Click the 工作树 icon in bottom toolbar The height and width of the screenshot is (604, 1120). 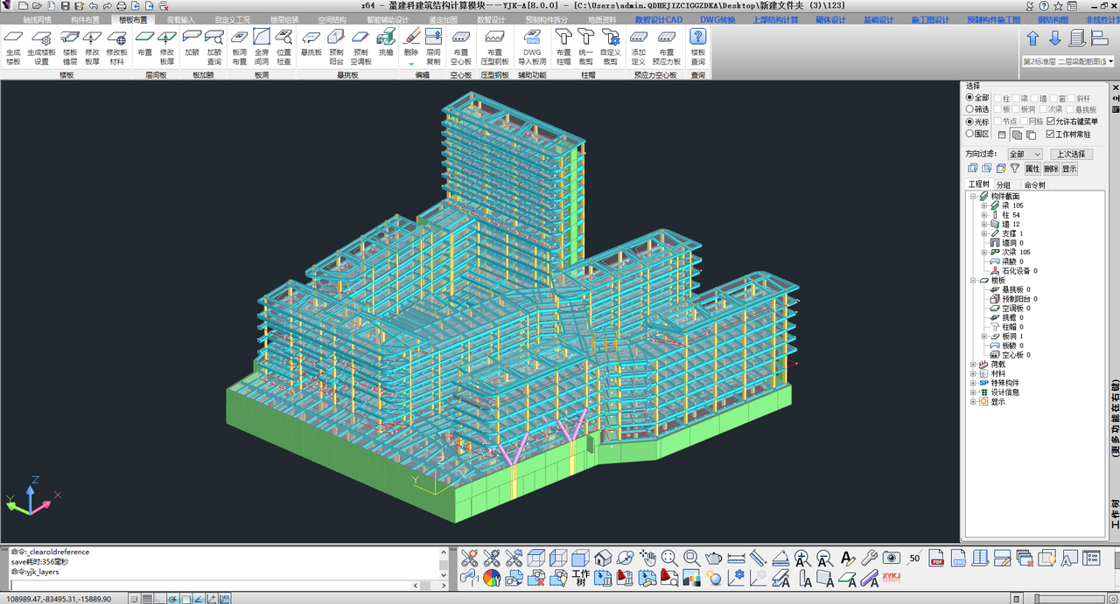[580, 578]
